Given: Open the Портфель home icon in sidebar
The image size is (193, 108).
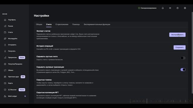Looking at the screenshot, I should (5, 20).
